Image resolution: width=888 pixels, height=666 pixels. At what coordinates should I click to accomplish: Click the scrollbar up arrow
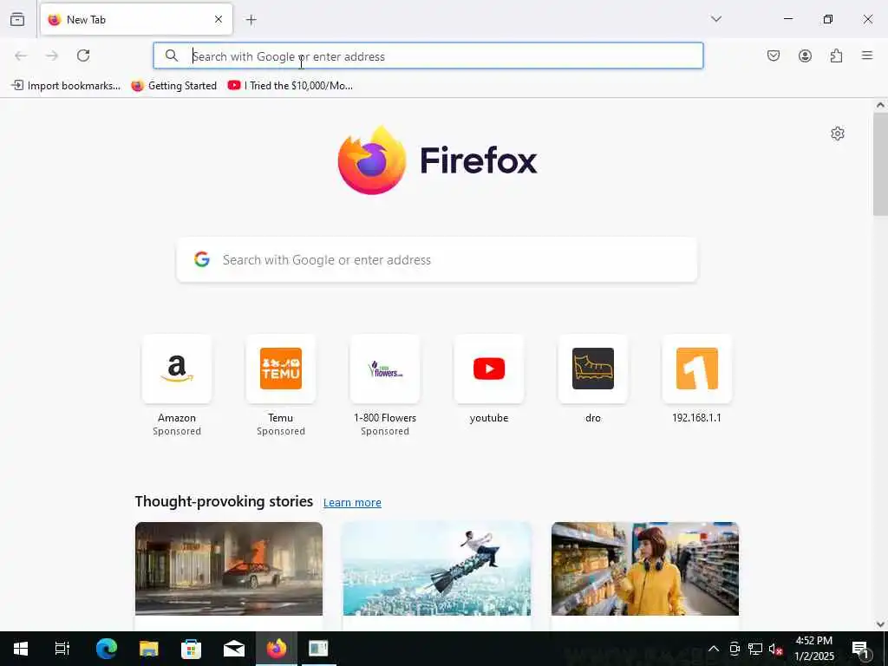point(880,105)
